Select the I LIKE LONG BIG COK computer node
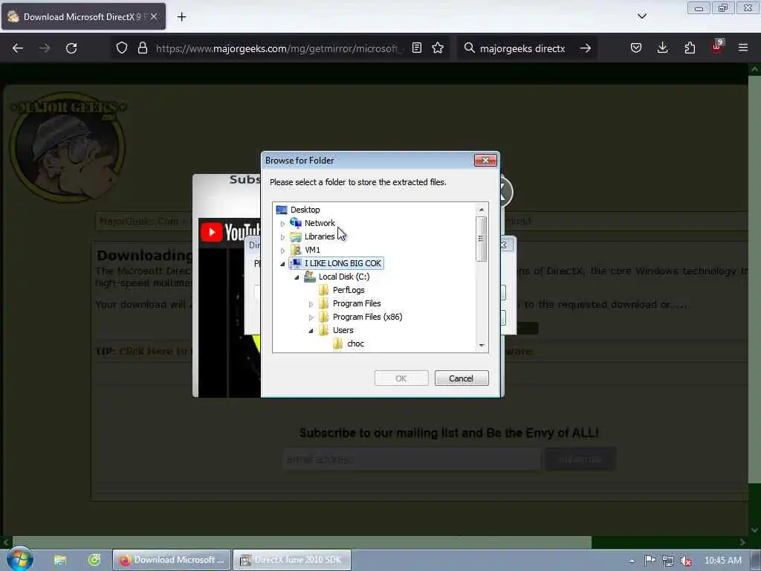 [x=343, y=263]
